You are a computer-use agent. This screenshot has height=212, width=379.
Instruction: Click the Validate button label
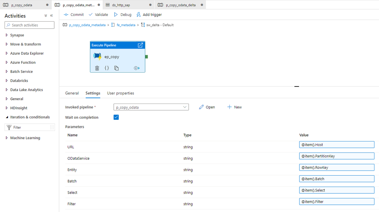pos(101,15)
